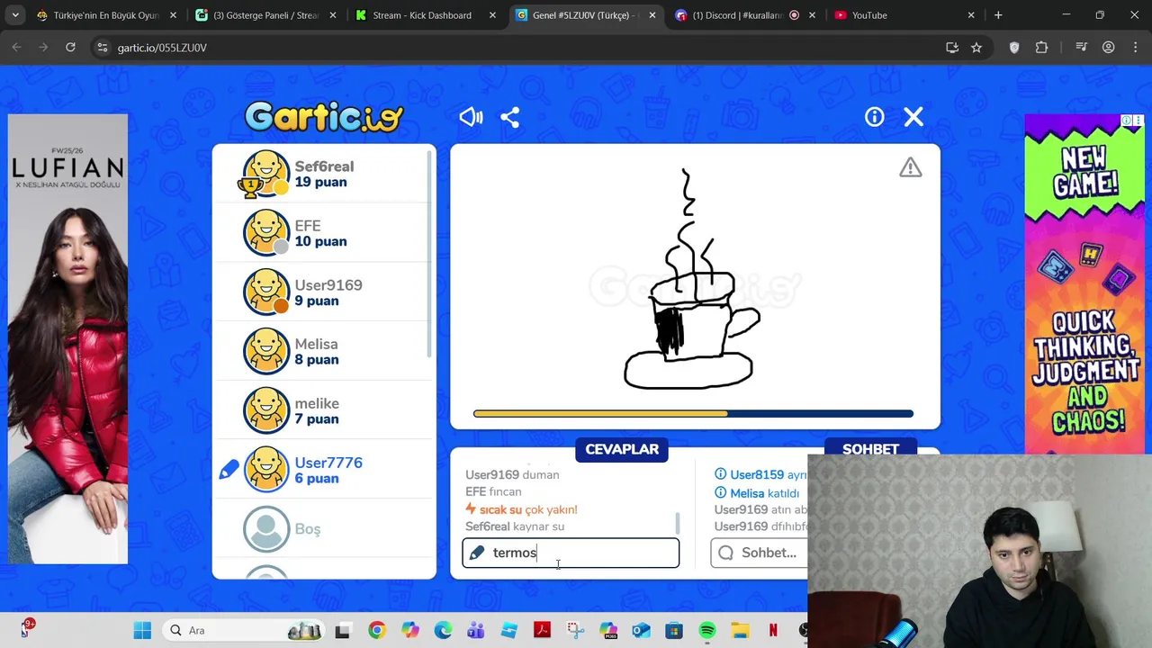
Task: Open the Chrome media controls icon
Action: (x=1082, y=47)
